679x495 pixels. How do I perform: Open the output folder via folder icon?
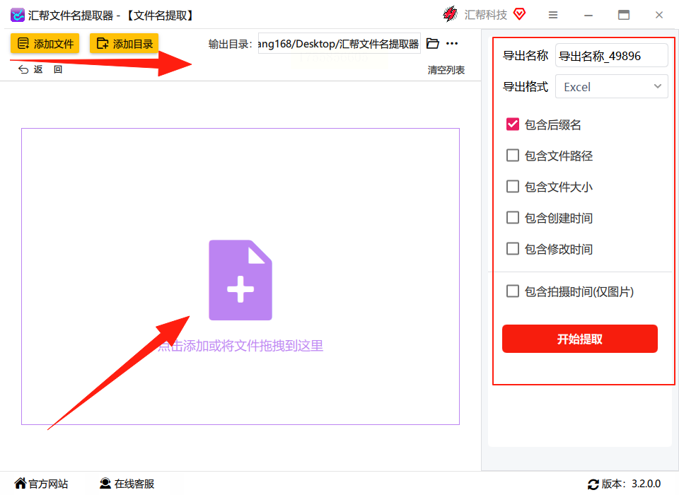(x=433, y=43)
